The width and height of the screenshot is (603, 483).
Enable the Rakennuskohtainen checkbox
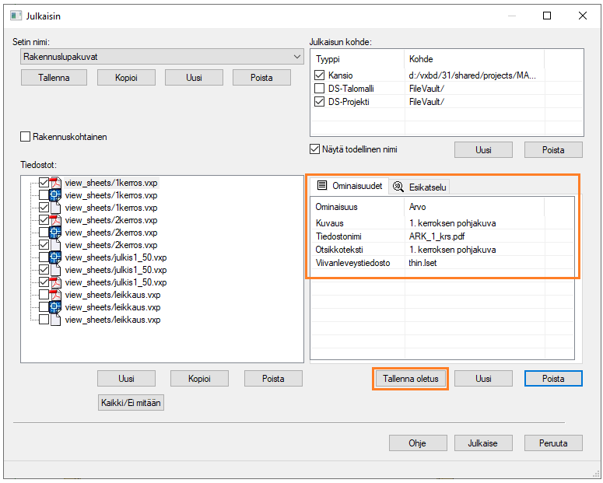[26, 137]
